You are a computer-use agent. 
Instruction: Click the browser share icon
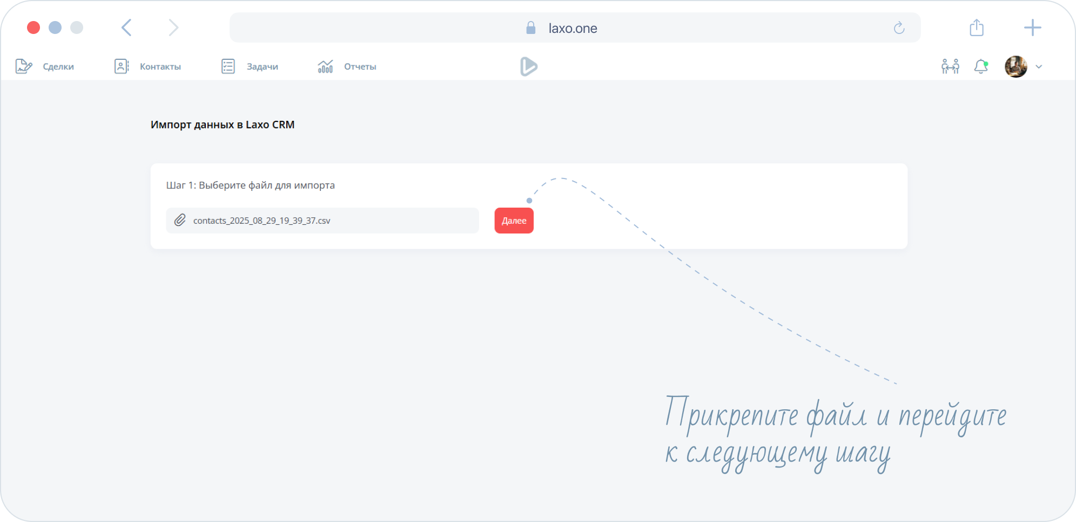977,28
